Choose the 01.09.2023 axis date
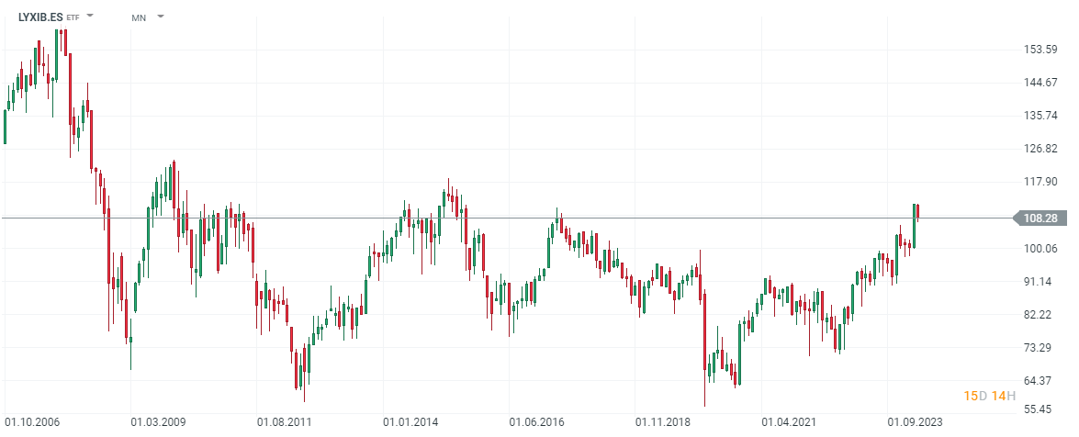Image resolution: width=1079 pixels, height=437 pixels. 916,423
